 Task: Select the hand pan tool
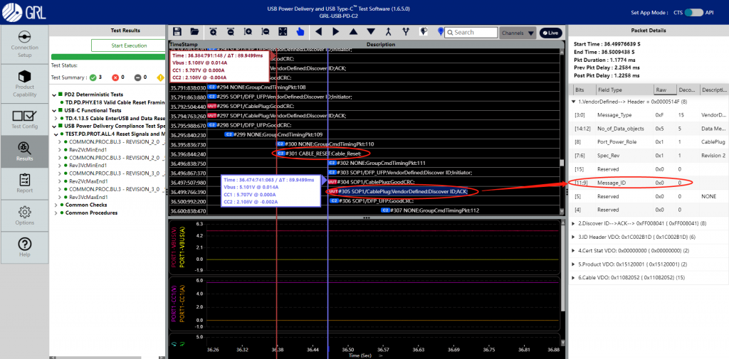[x=300, y=32]
